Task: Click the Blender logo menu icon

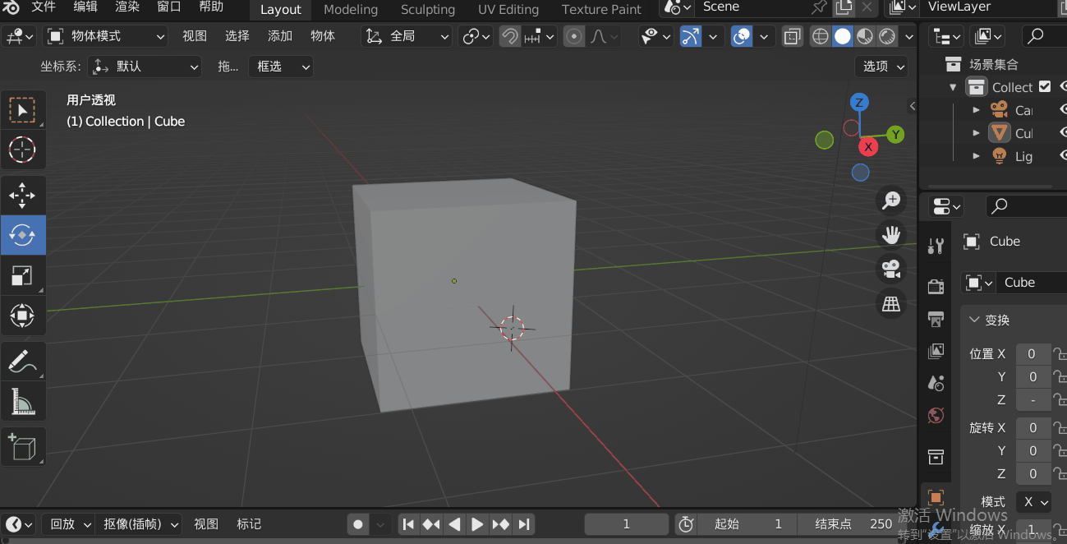Action: click(11, 7)
